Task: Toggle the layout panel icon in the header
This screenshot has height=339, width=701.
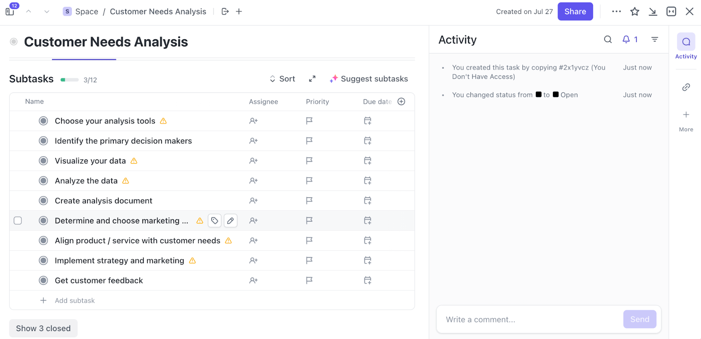Action: (671, 11)
